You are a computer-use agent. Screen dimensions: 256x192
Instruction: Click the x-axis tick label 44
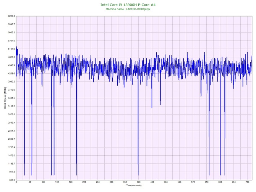30,182
